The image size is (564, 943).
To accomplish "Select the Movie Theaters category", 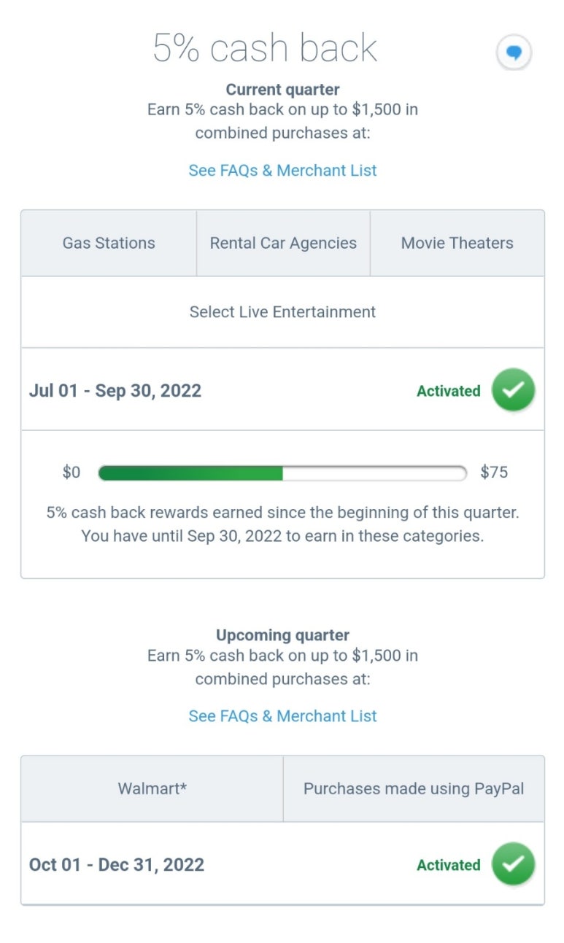I will click(457, 244).
